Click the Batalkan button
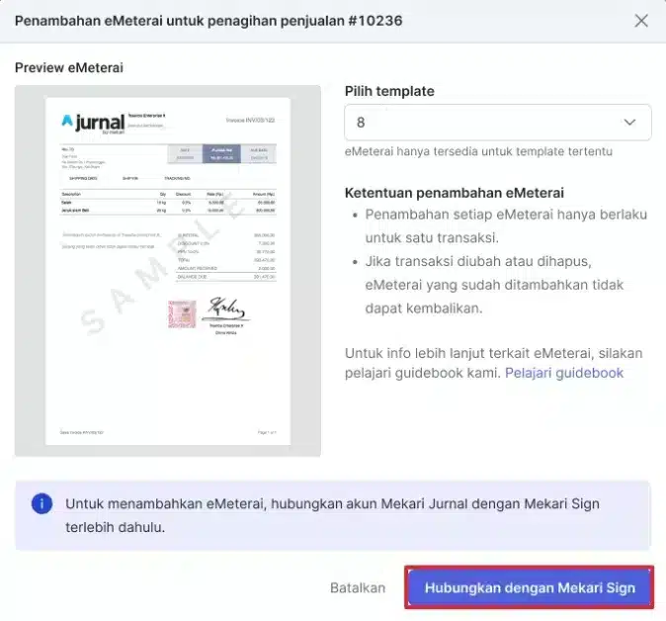666x621 pixels. point(358,587)
